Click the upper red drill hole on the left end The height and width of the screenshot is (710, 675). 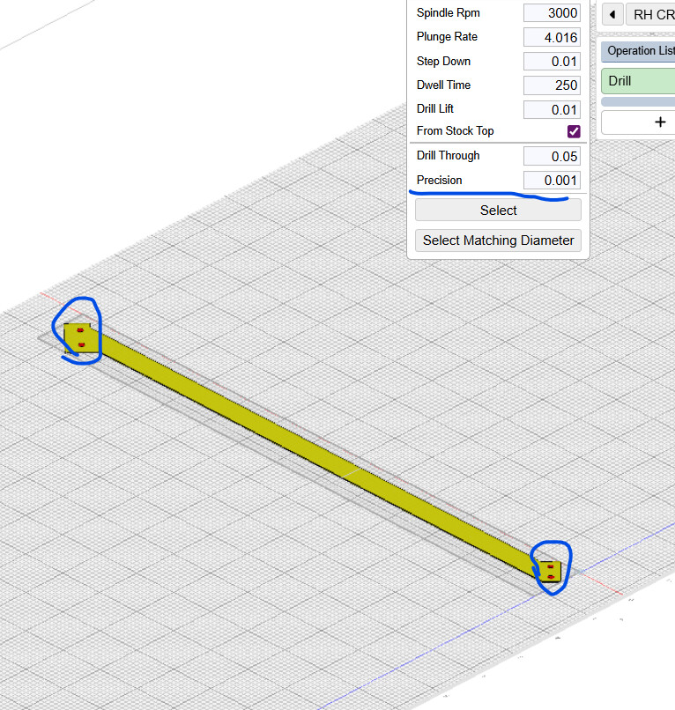81,331
